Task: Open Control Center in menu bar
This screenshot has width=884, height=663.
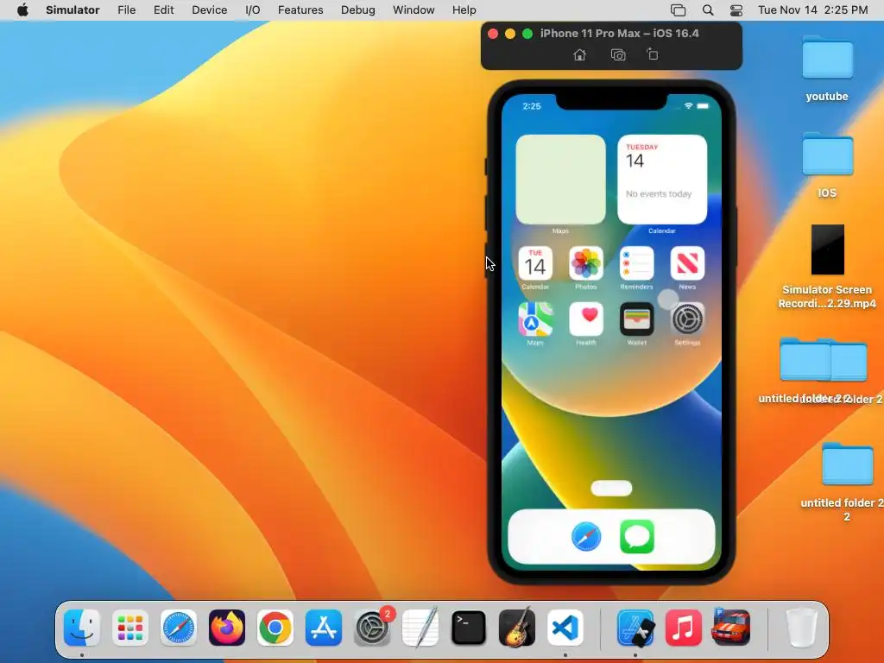Action: pyautogui.click(x=736, y=10)
